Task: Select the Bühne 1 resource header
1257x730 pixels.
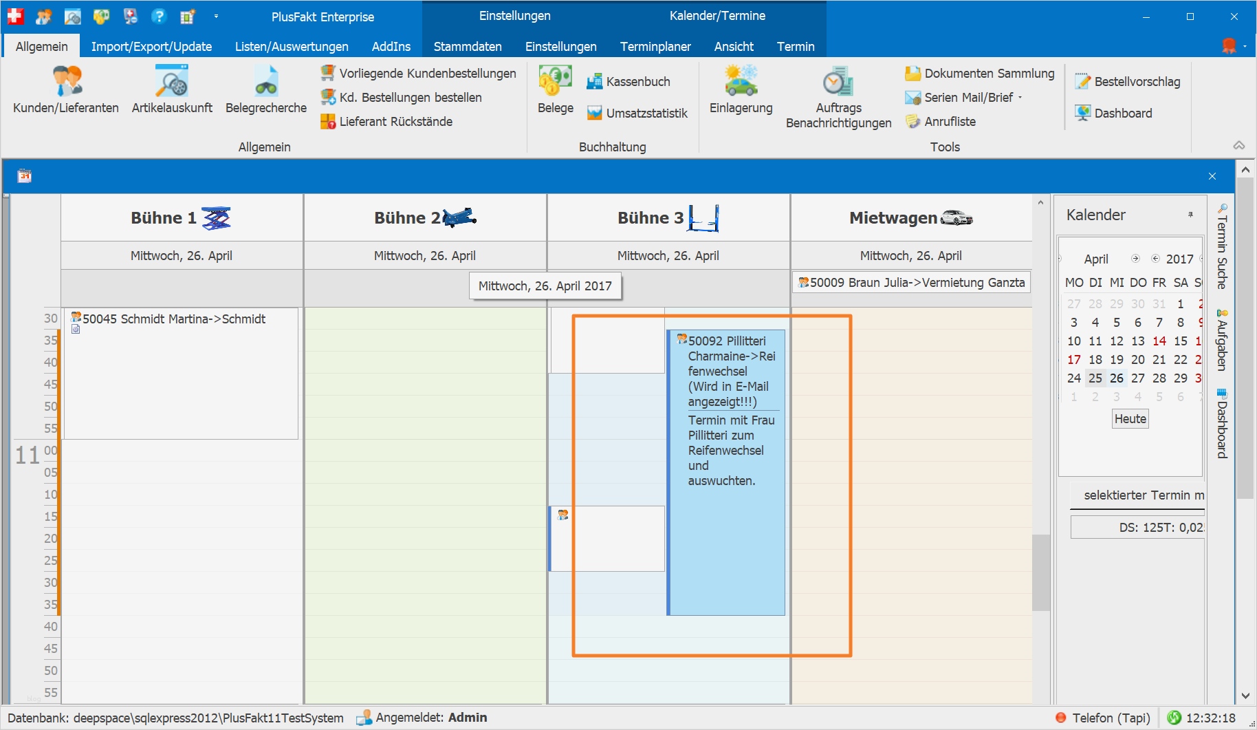Action: [x=182, y=218]
